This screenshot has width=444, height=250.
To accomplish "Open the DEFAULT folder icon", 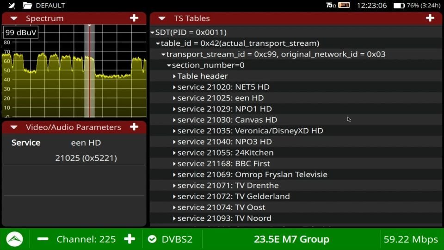I will 28,6.
